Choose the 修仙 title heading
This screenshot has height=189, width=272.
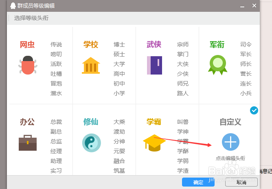(91, 122)
